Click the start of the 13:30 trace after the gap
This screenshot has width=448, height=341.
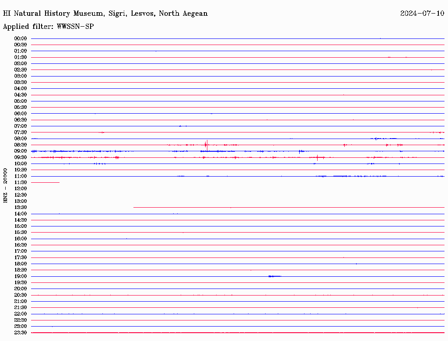pos(134,207)
